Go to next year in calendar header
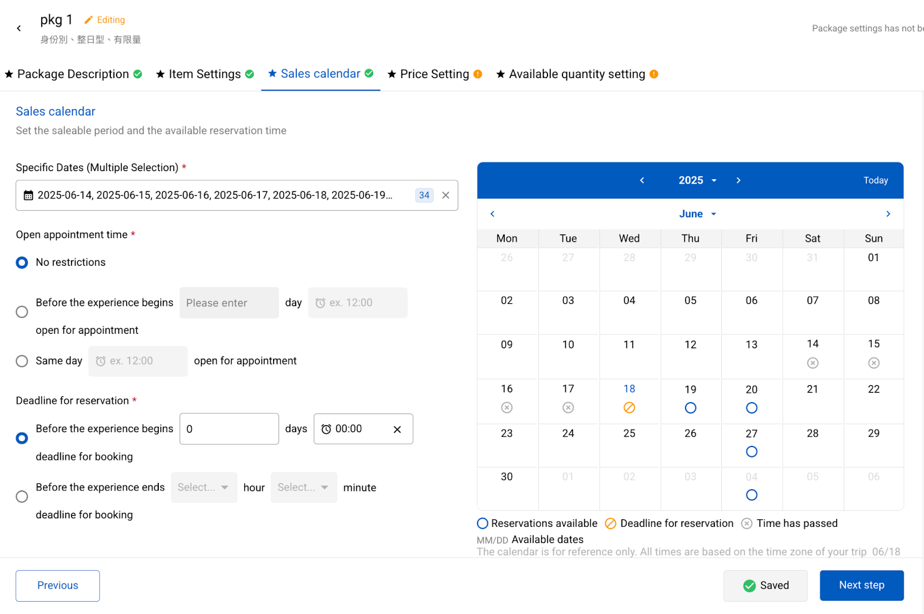 (739, 180)
